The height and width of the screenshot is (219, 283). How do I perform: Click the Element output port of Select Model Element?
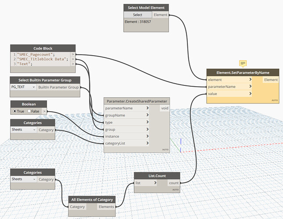[x=161, y=15]
